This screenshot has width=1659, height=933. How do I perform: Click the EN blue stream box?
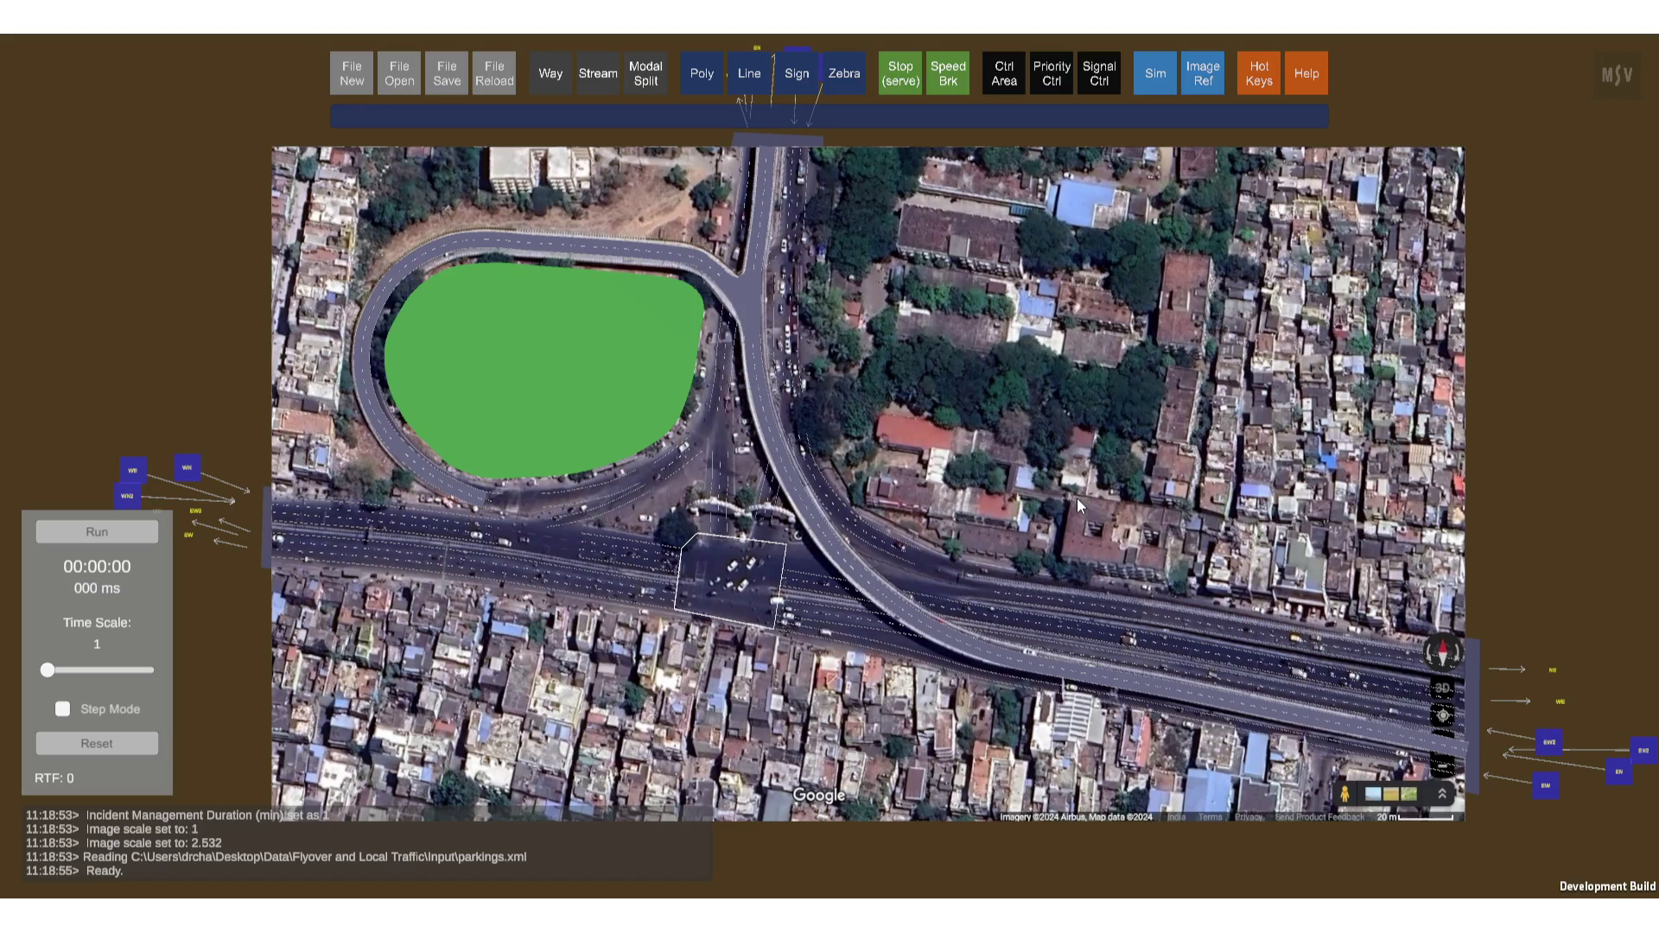[1618, 771]
